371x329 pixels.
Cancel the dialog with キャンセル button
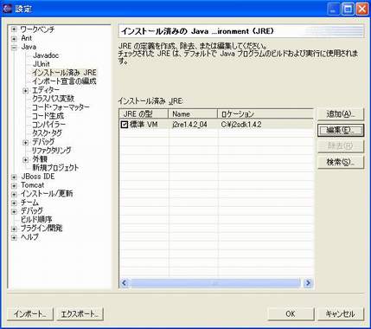[x=341, y=313]
